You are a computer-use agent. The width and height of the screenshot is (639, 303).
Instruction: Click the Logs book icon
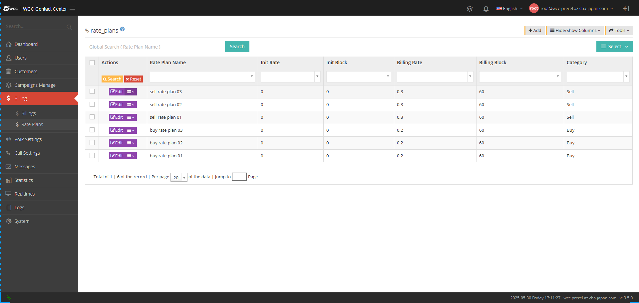point(9,208)
